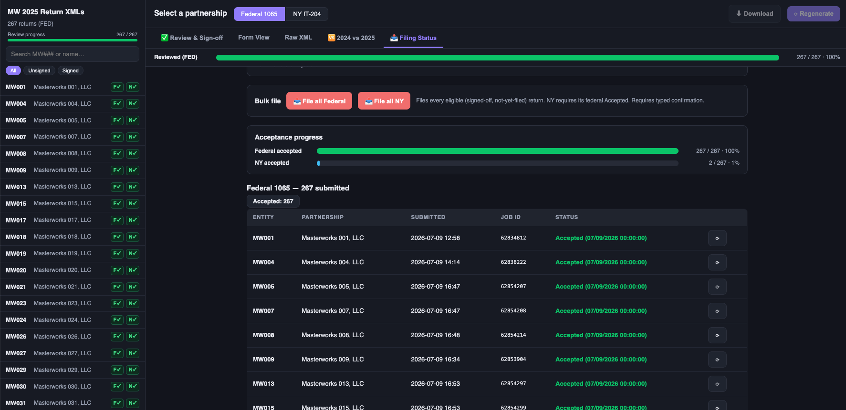Click the F✓ badge for MW007
The height and width of the screenshot is (410, 846).
(x=117, y=137)
